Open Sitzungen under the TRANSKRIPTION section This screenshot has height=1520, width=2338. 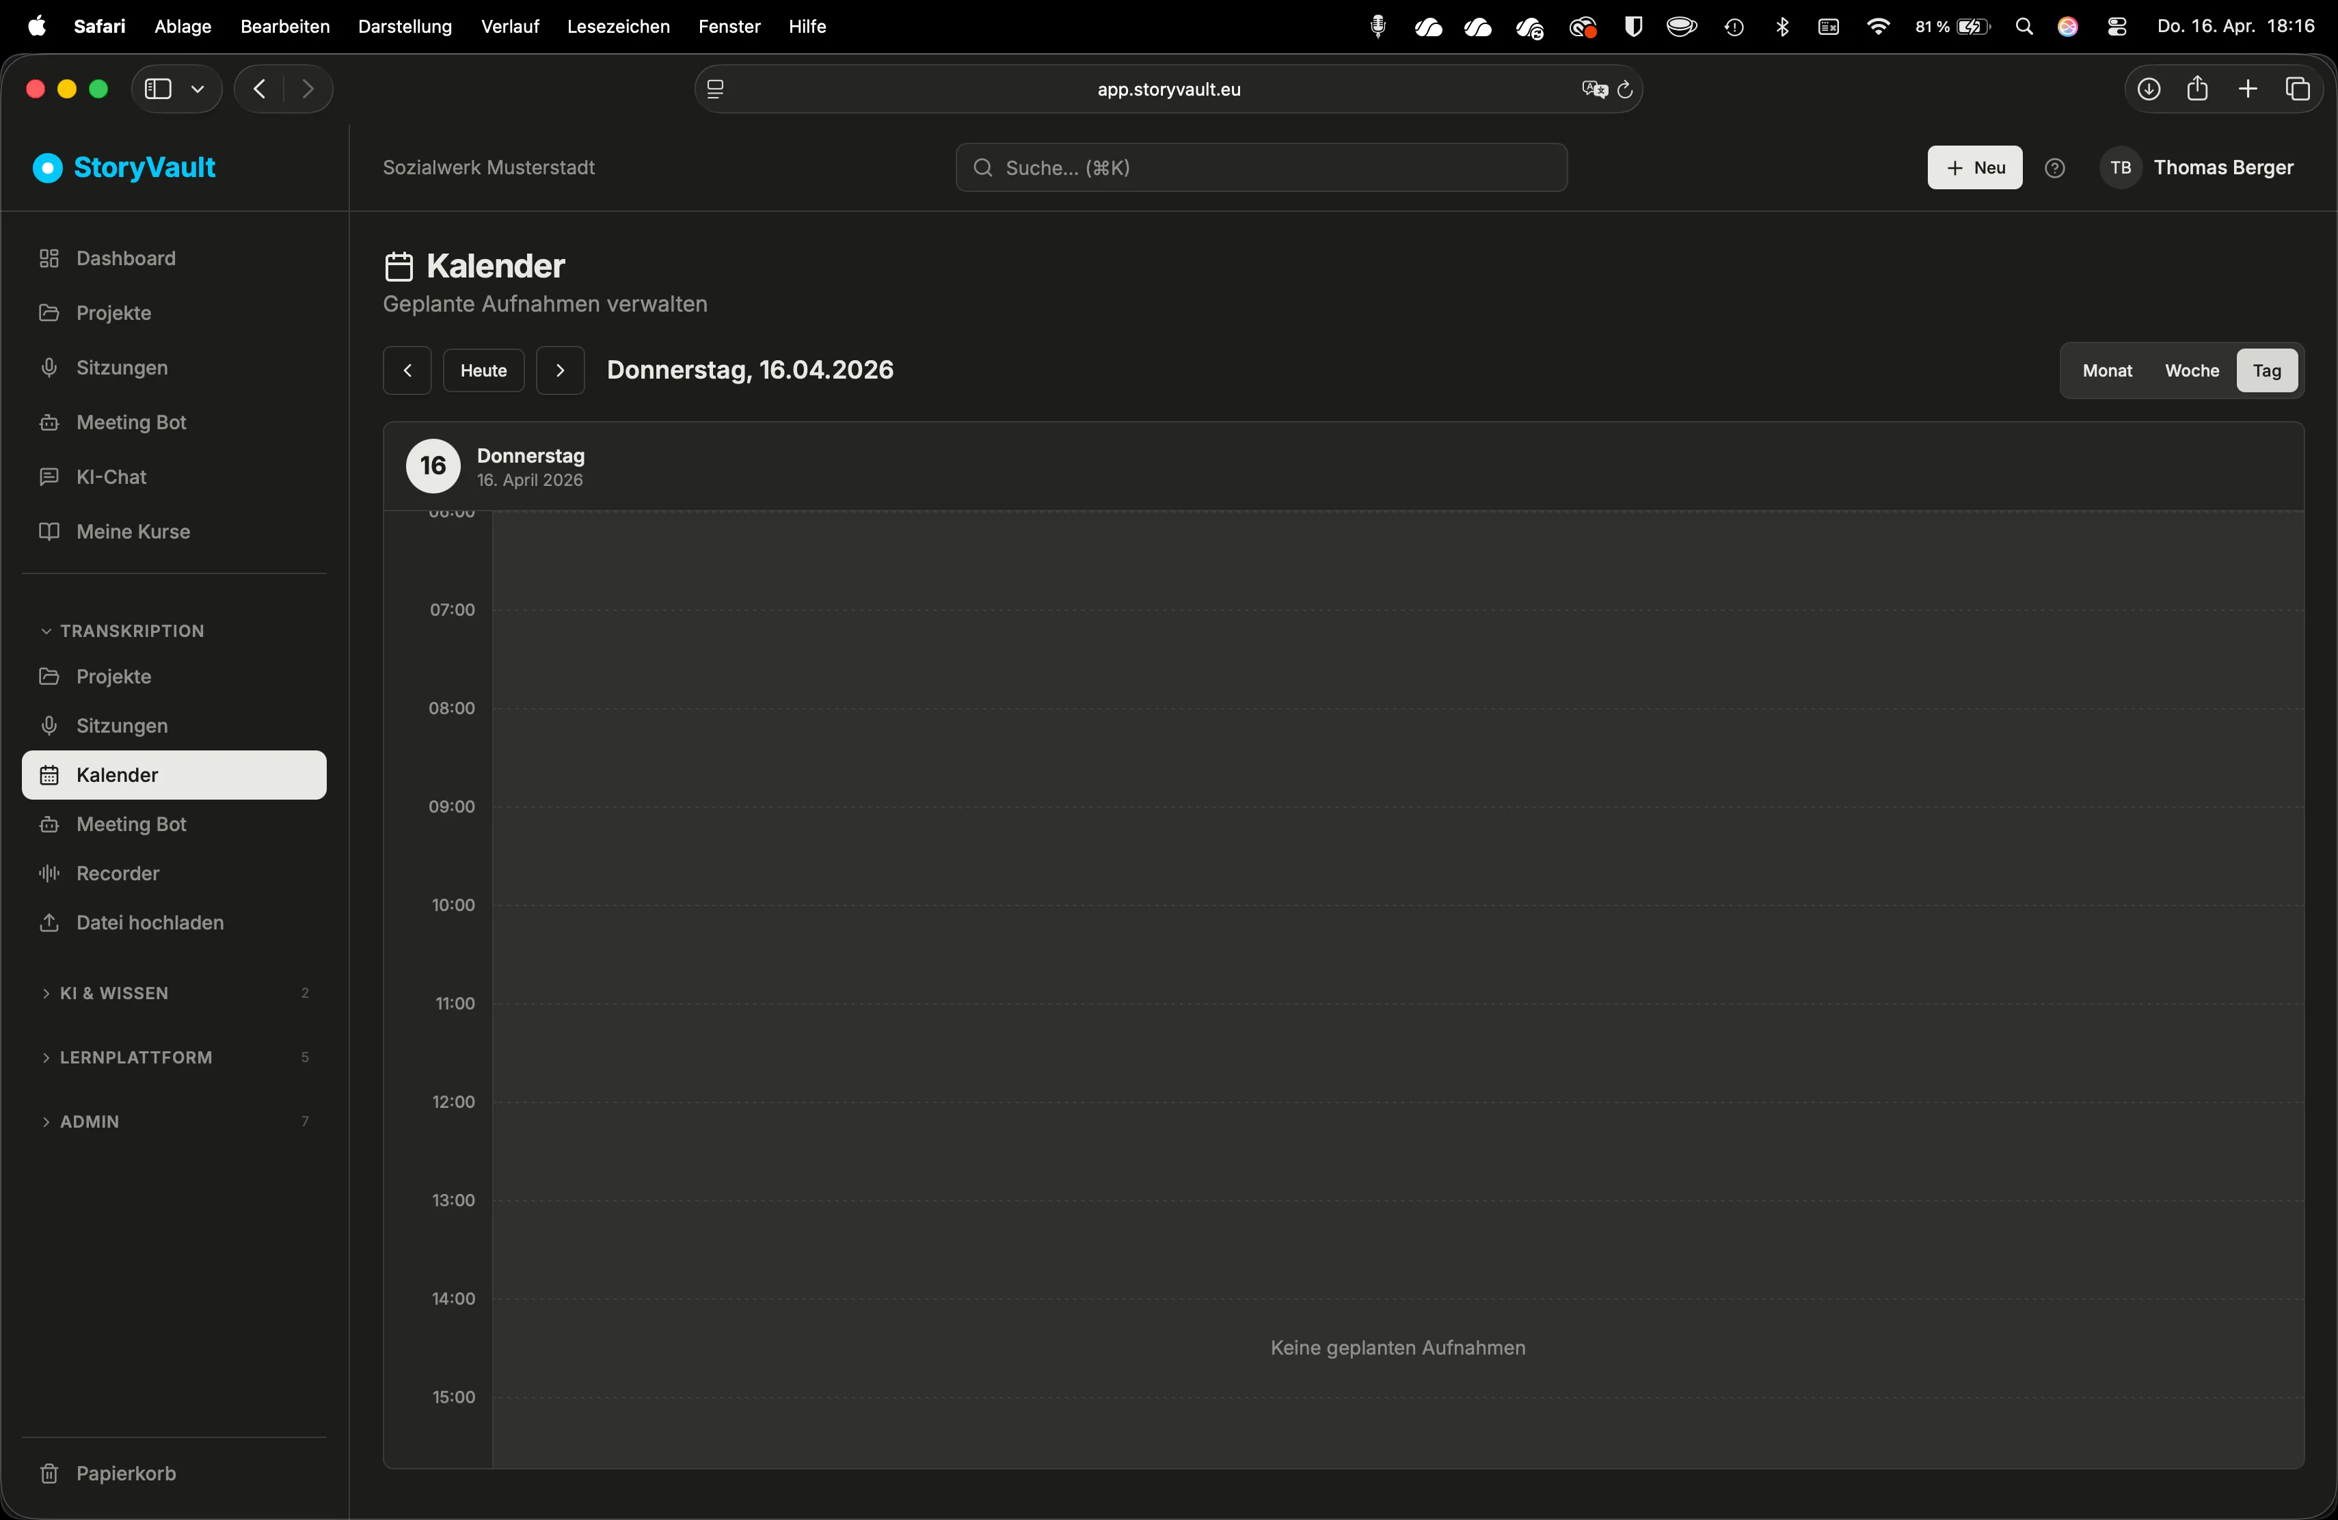(x=174, y=726)
